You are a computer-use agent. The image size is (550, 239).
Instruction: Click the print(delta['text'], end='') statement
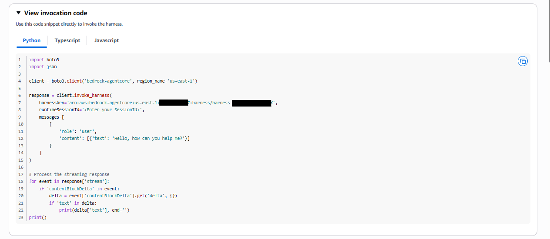[94, 210]
